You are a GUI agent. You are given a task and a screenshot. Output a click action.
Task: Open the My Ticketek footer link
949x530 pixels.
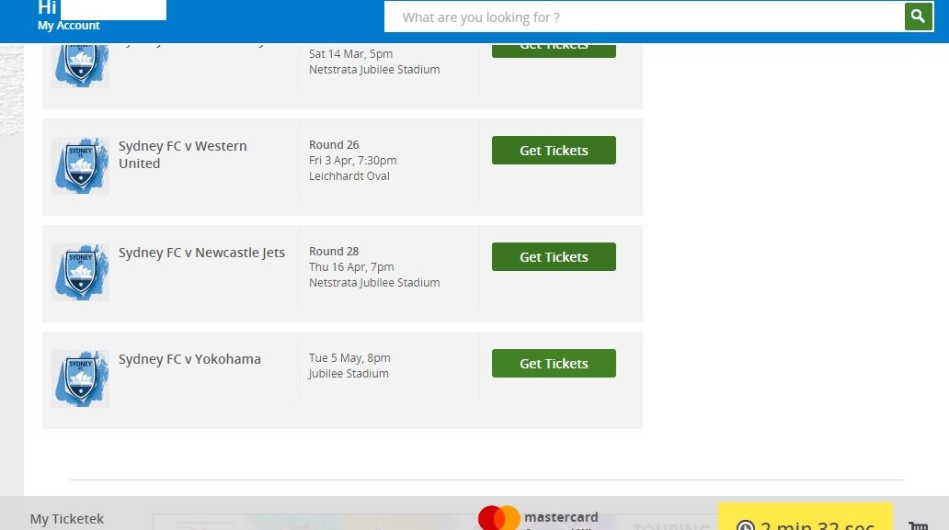pos(66,519)
